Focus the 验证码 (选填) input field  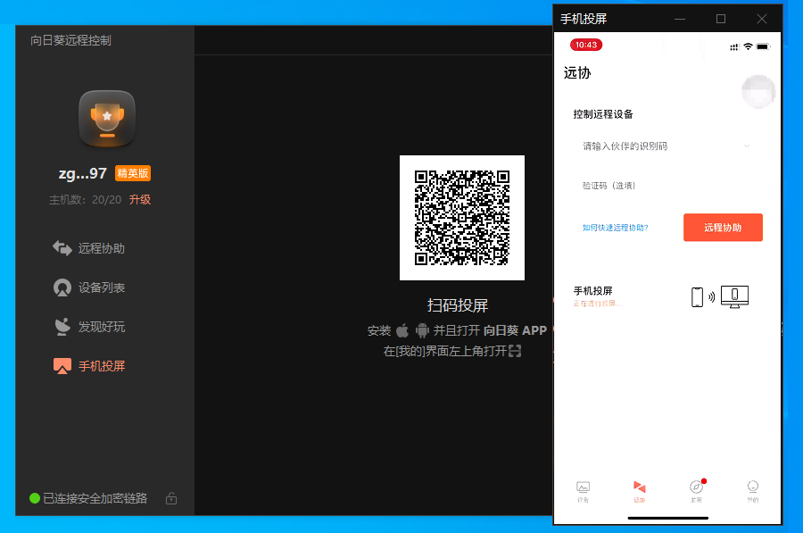point(666,186)
